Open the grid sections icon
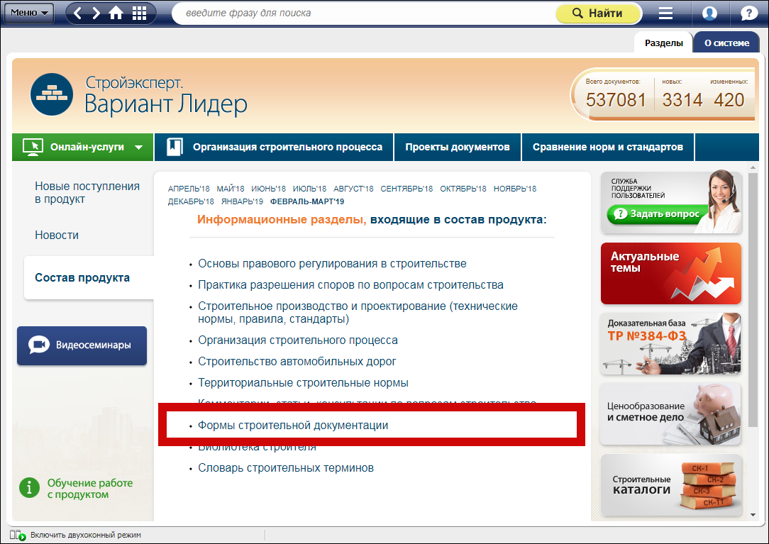The image size is (769, 544). click(x=139, y=13)
